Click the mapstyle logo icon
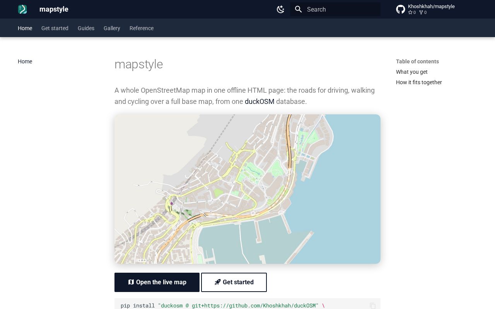This screenshot has width=495, height=309. pyautogui.click(x=22, y=9)
